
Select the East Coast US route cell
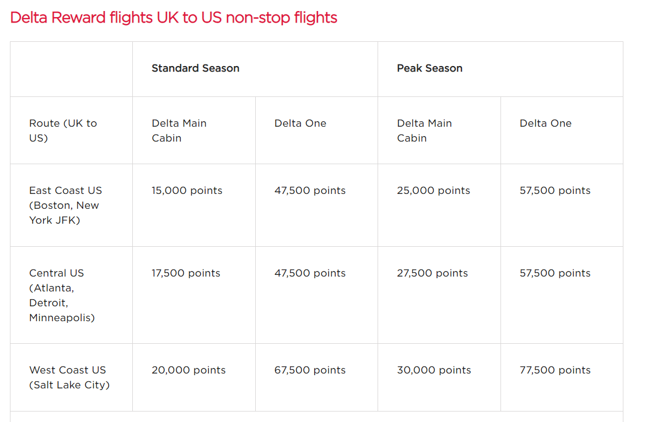(x=65, y=205)
